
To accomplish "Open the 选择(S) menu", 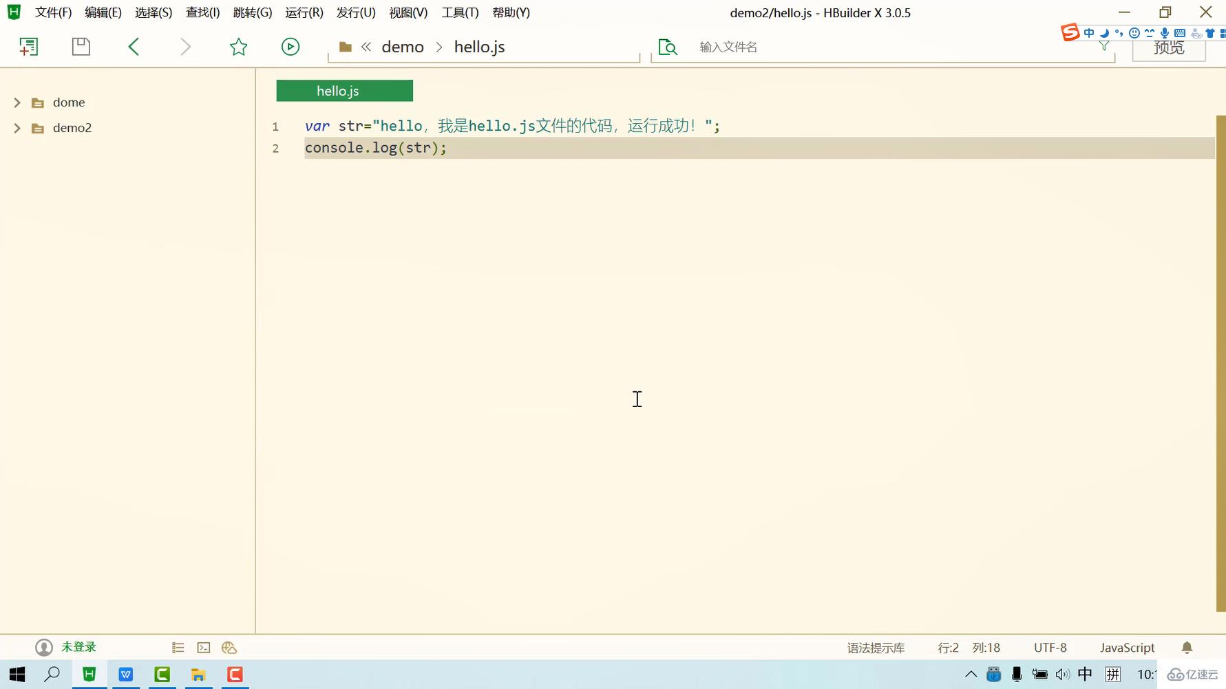I will coord(154,12).
